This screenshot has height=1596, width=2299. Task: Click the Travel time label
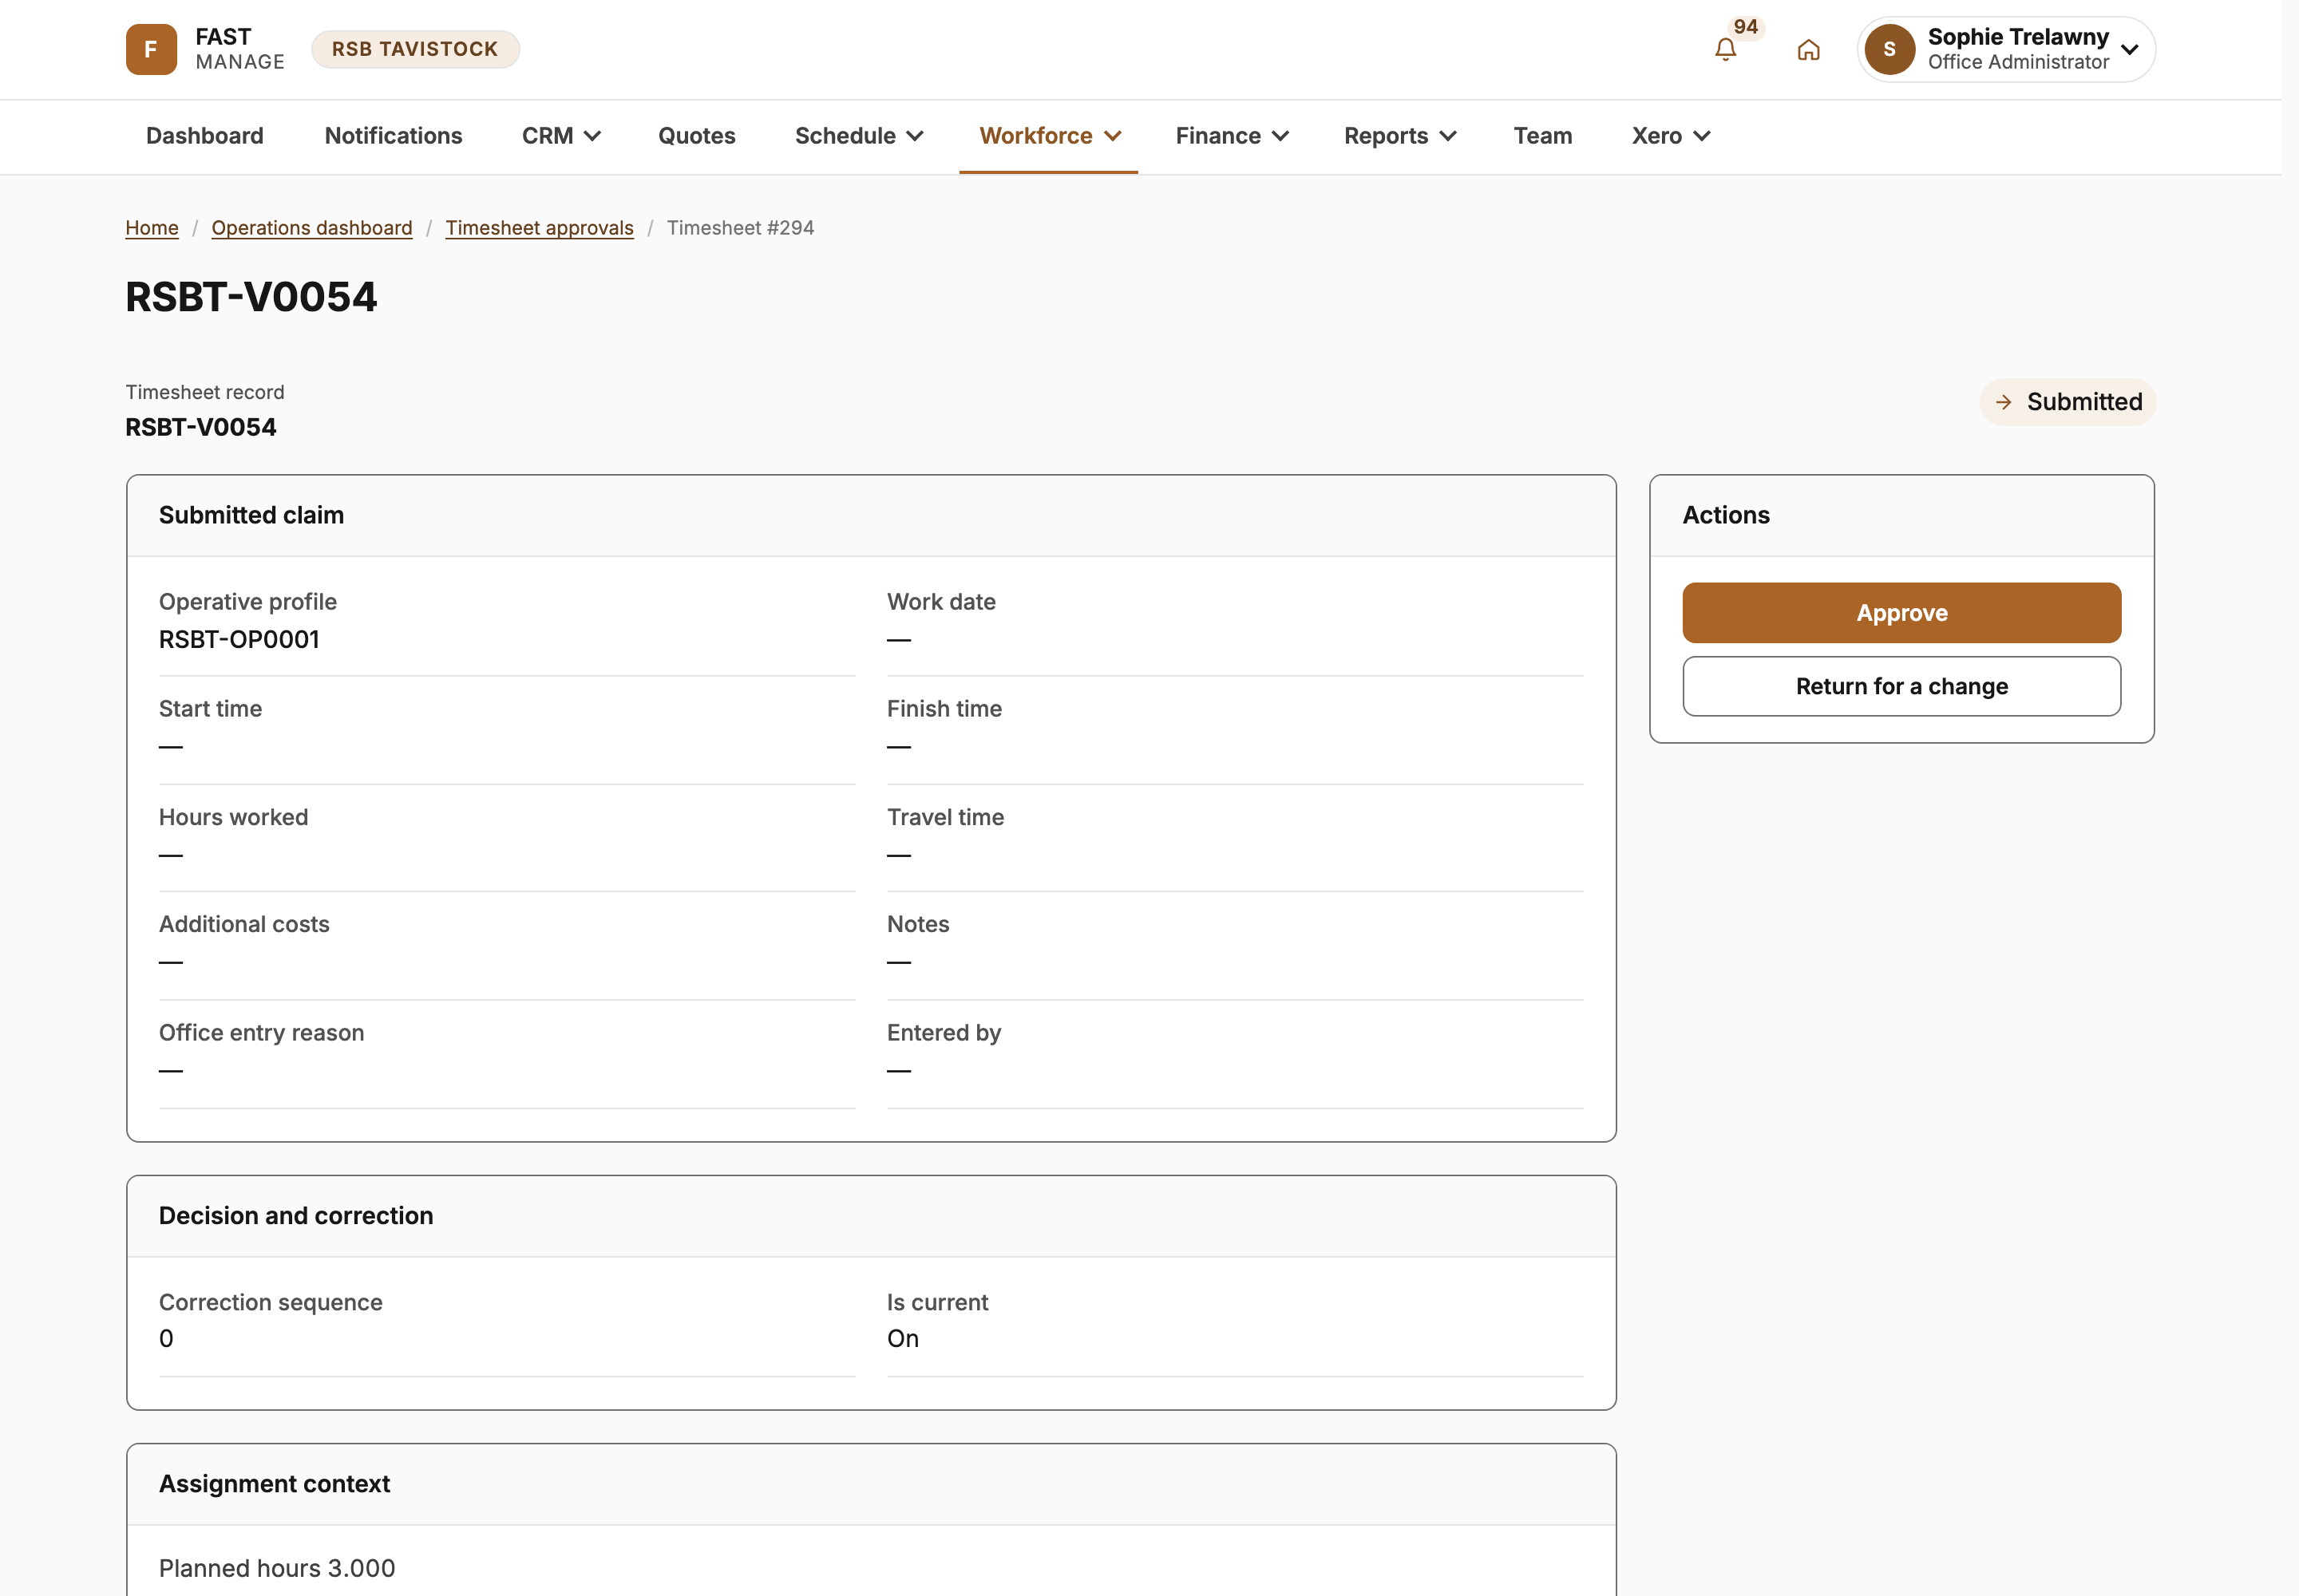click(x=945, y=817)
